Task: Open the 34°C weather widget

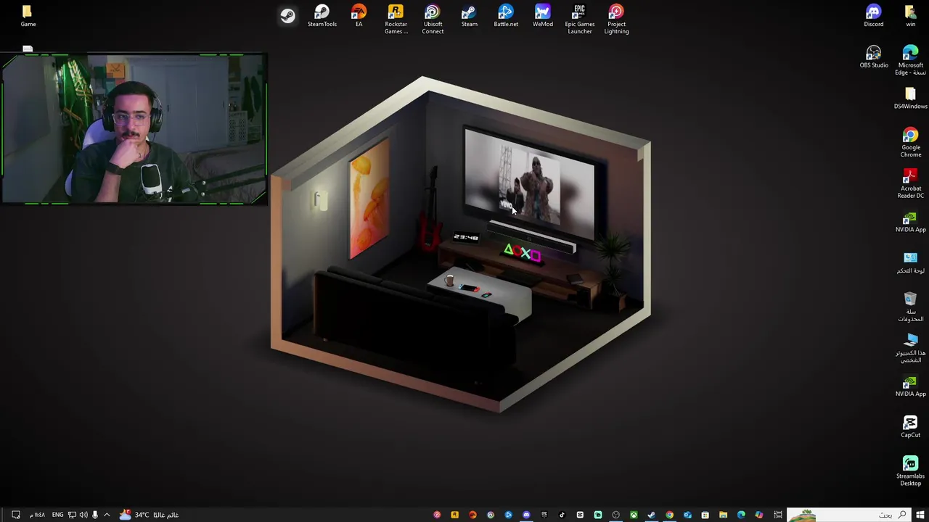Action: click(x=150, y=515)
